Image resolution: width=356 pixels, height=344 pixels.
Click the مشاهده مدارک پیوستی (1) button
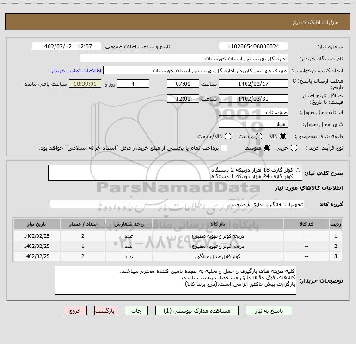(x=197, y=311)
